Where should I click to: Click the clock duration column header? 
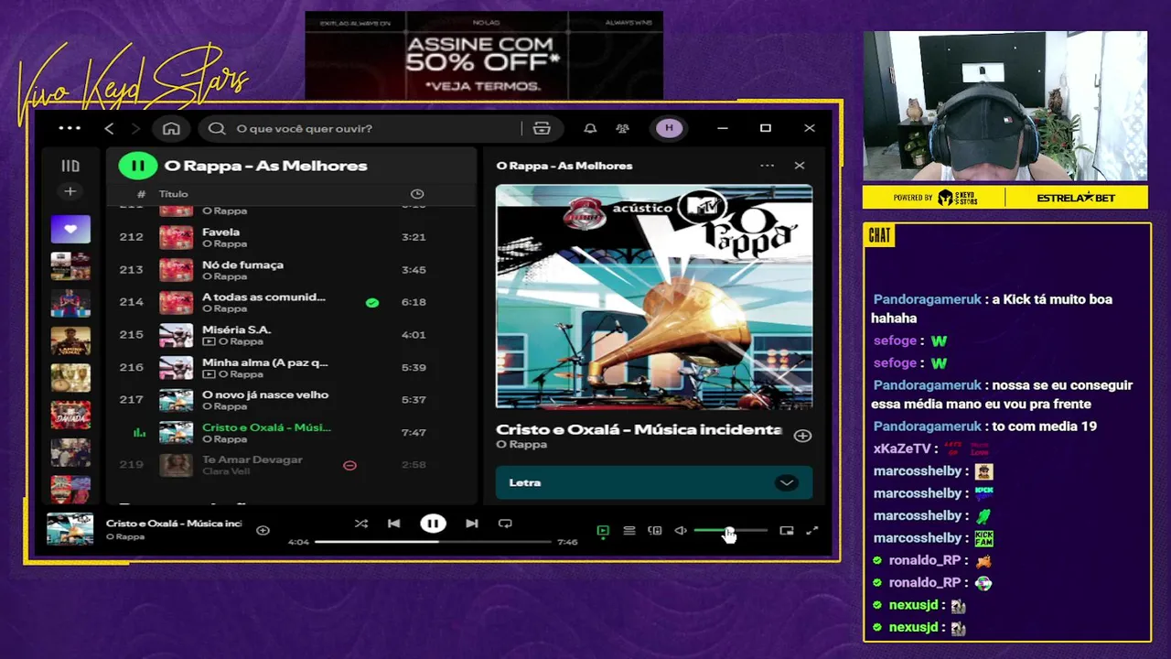(x=417, y=194)
